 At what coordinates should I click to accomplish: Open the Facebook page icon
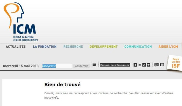pyautogui.click(x=135, y=65)
